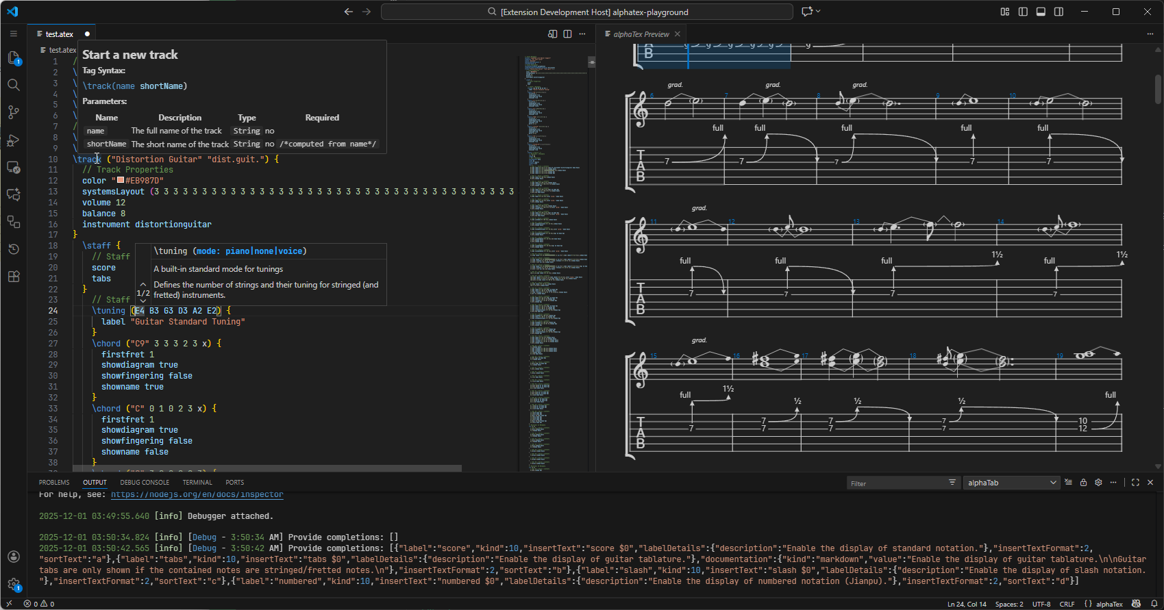Open the Manage gear icon
Screen dimensions: 1164x610
[13, 584]
